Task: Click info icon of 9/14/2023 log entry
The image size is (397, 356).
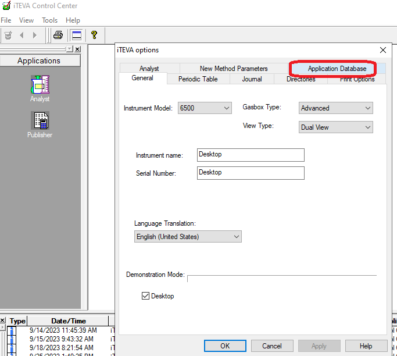Action: pyautogui.click(x=10, y=330)
